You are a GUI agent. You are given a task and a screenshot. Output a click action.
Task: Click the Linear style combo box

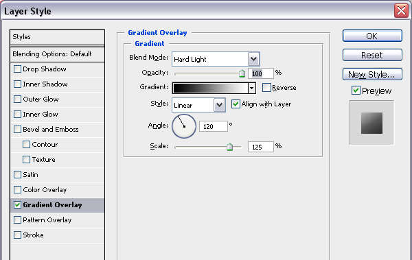(x=198, y=106)
